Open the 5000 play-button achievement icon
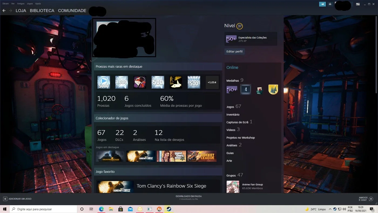The width and height of the screenshot is (378, 213). [x=104, y=82]
